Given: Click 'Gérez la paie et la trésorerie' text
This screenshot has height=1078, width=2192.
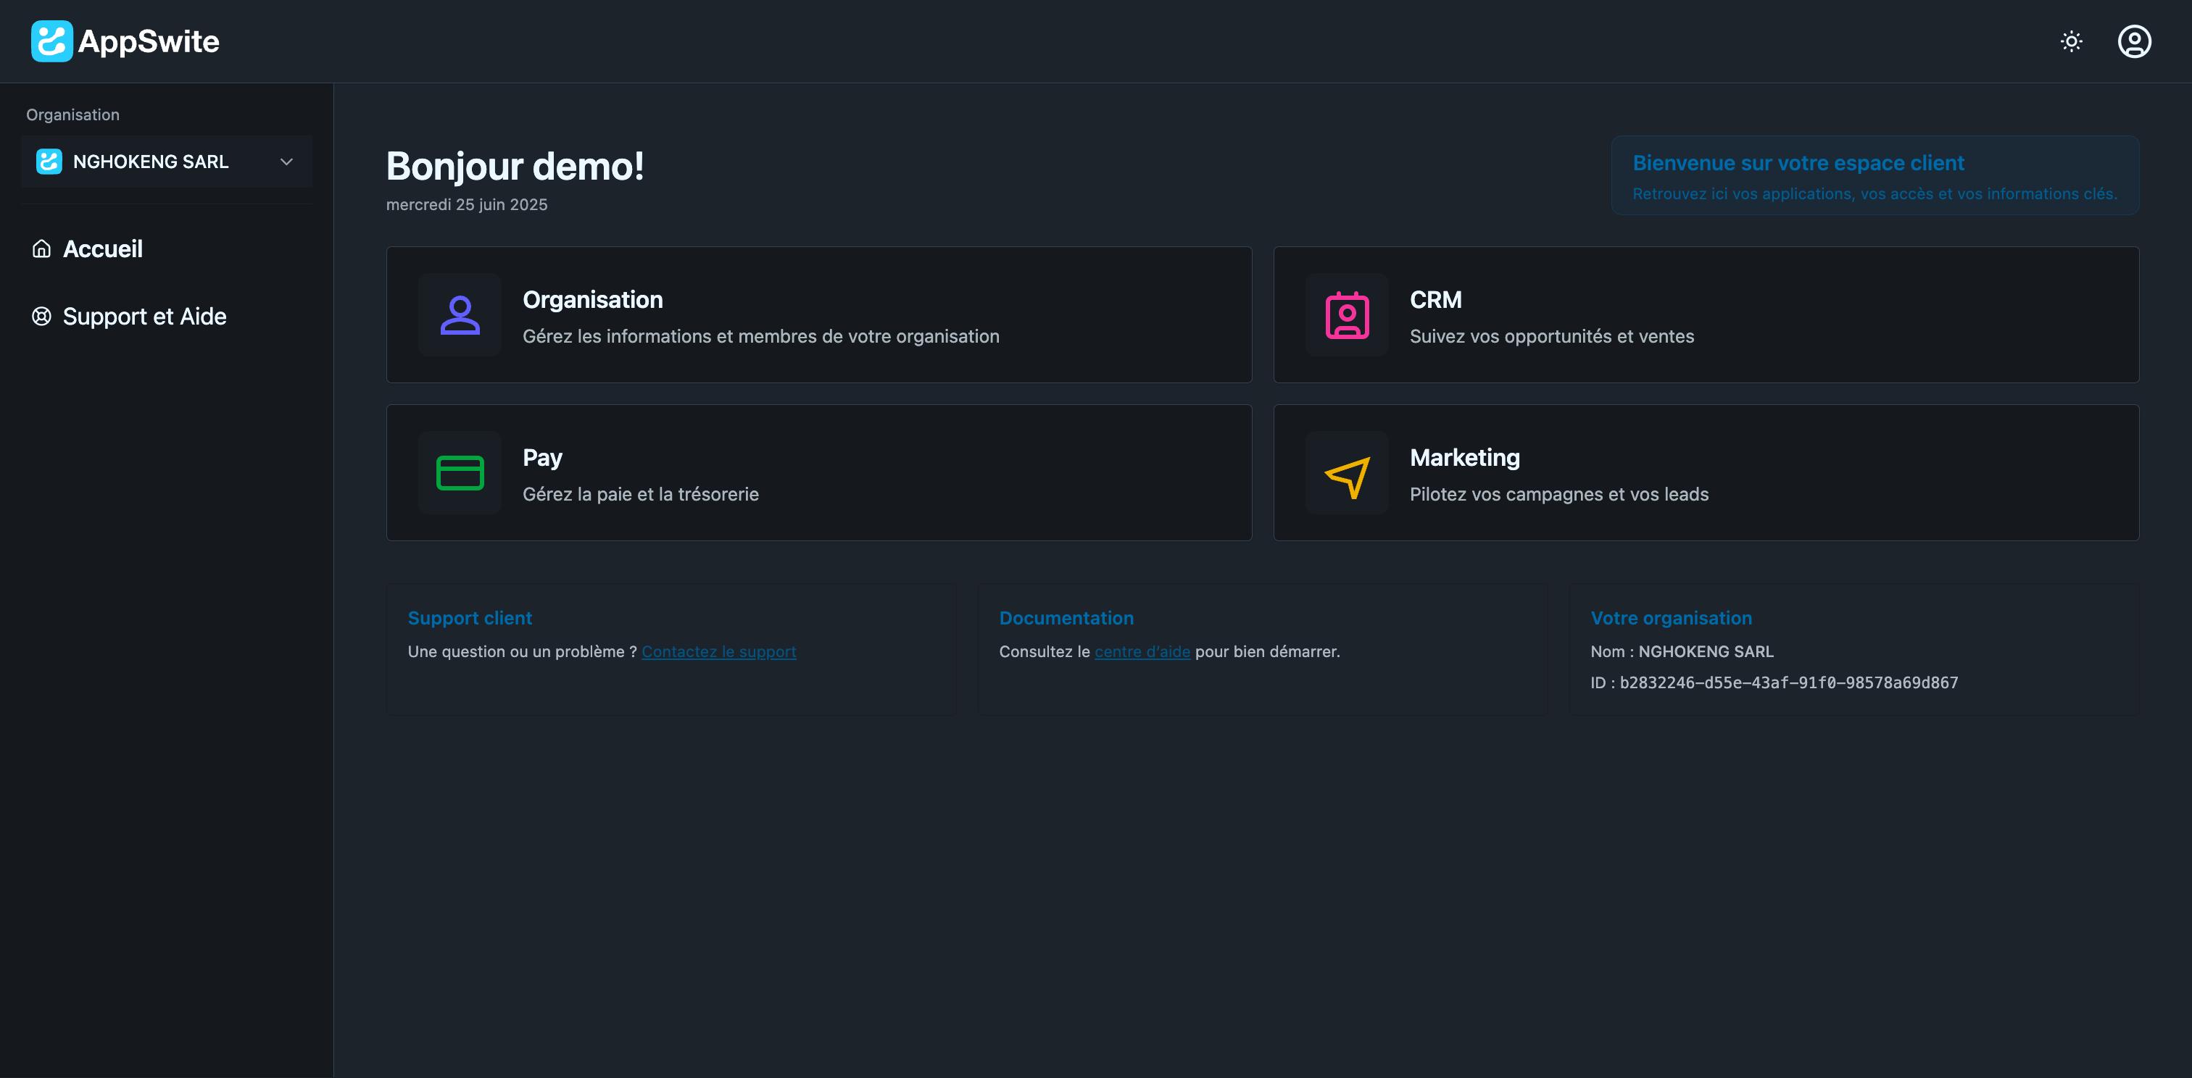Looking at the screenshot, I should (641, 494).
